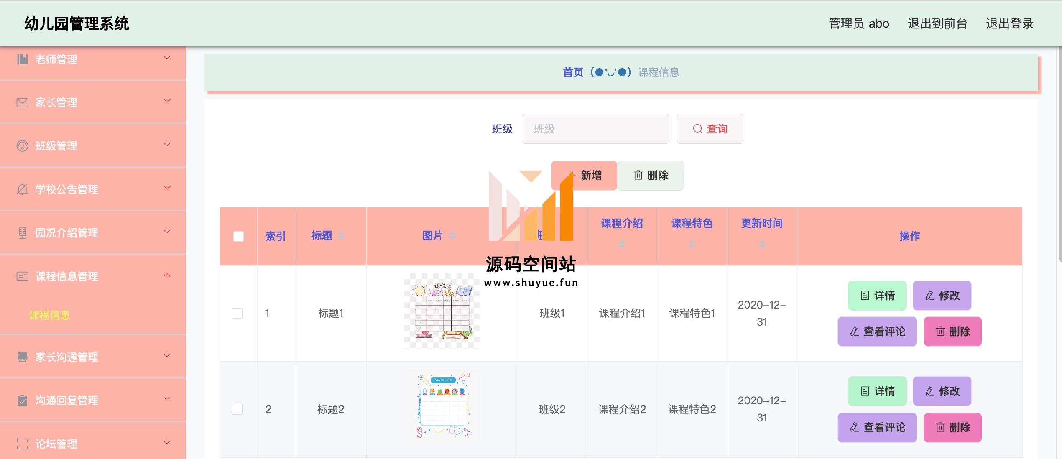Click the 家长管理 envelope icon
The height and width of the screenshot is (459, 1062).
(x=22, y=102)
